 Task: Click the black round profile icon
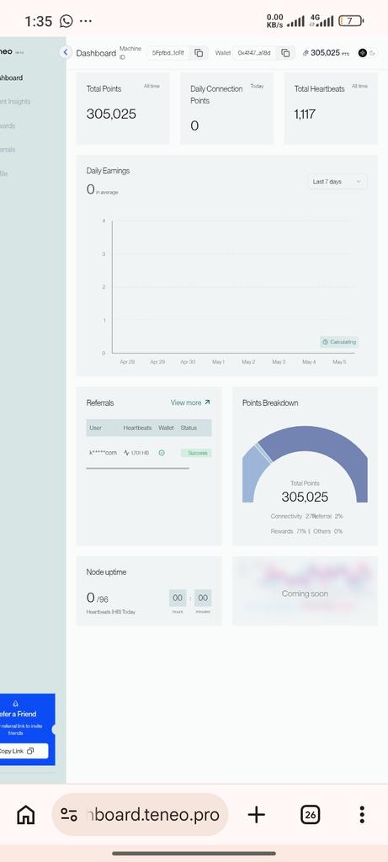coord(362,53)
